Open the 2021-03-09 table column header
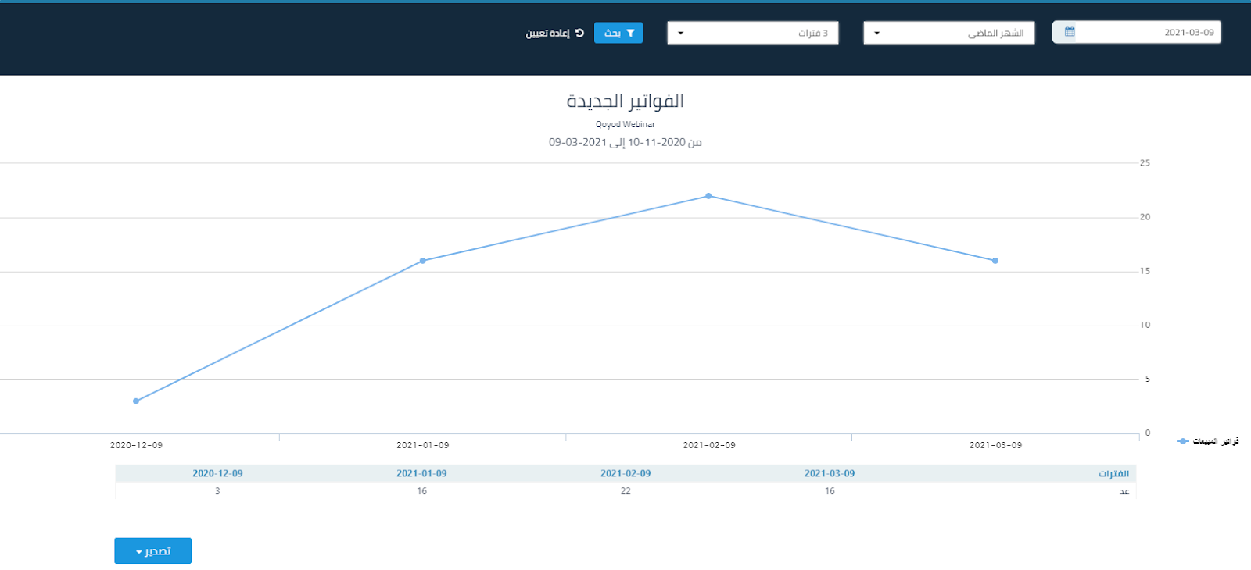Image resolution: width=1251 pixels, height=570 pixels. tap(830, 473)
